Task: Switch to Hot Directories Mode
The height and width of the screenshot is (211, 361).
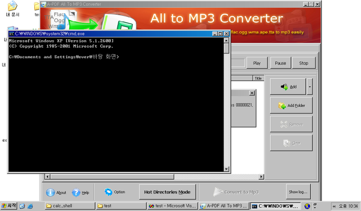Action: tap(168, 191)
